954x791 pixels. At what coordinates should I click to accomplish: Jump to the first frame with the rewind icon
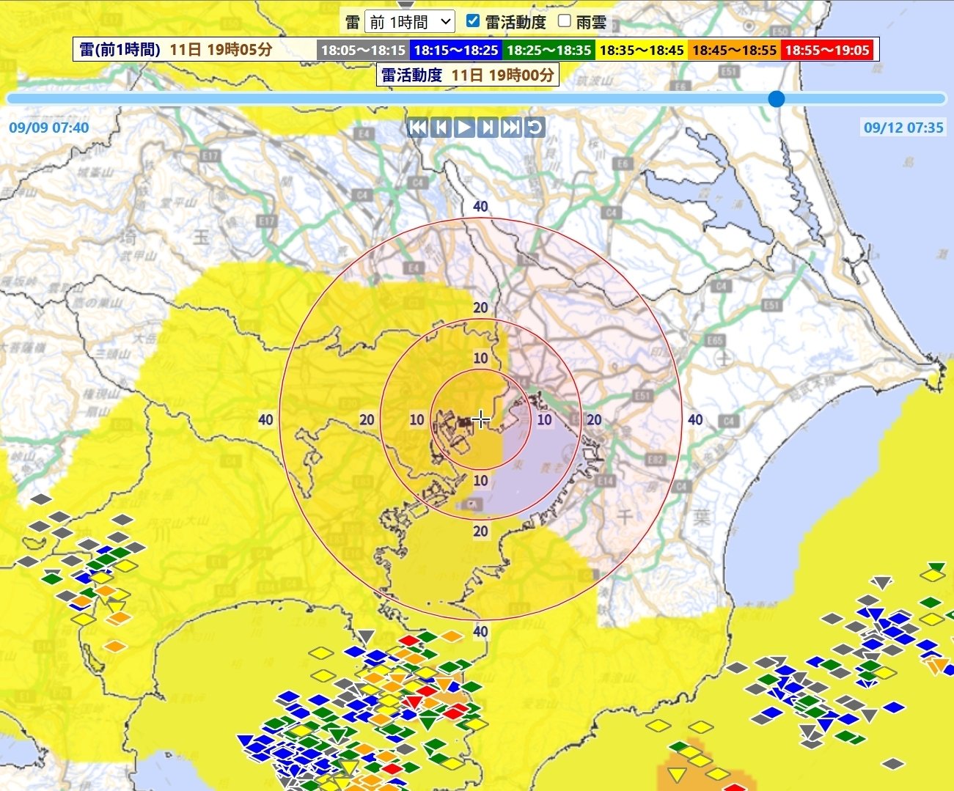[417, 128]
